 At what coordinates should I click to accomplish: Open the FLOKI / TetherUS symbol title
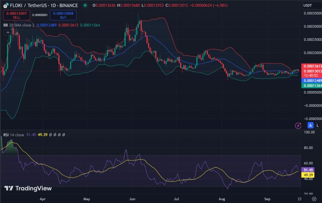[x=44, y=5]
